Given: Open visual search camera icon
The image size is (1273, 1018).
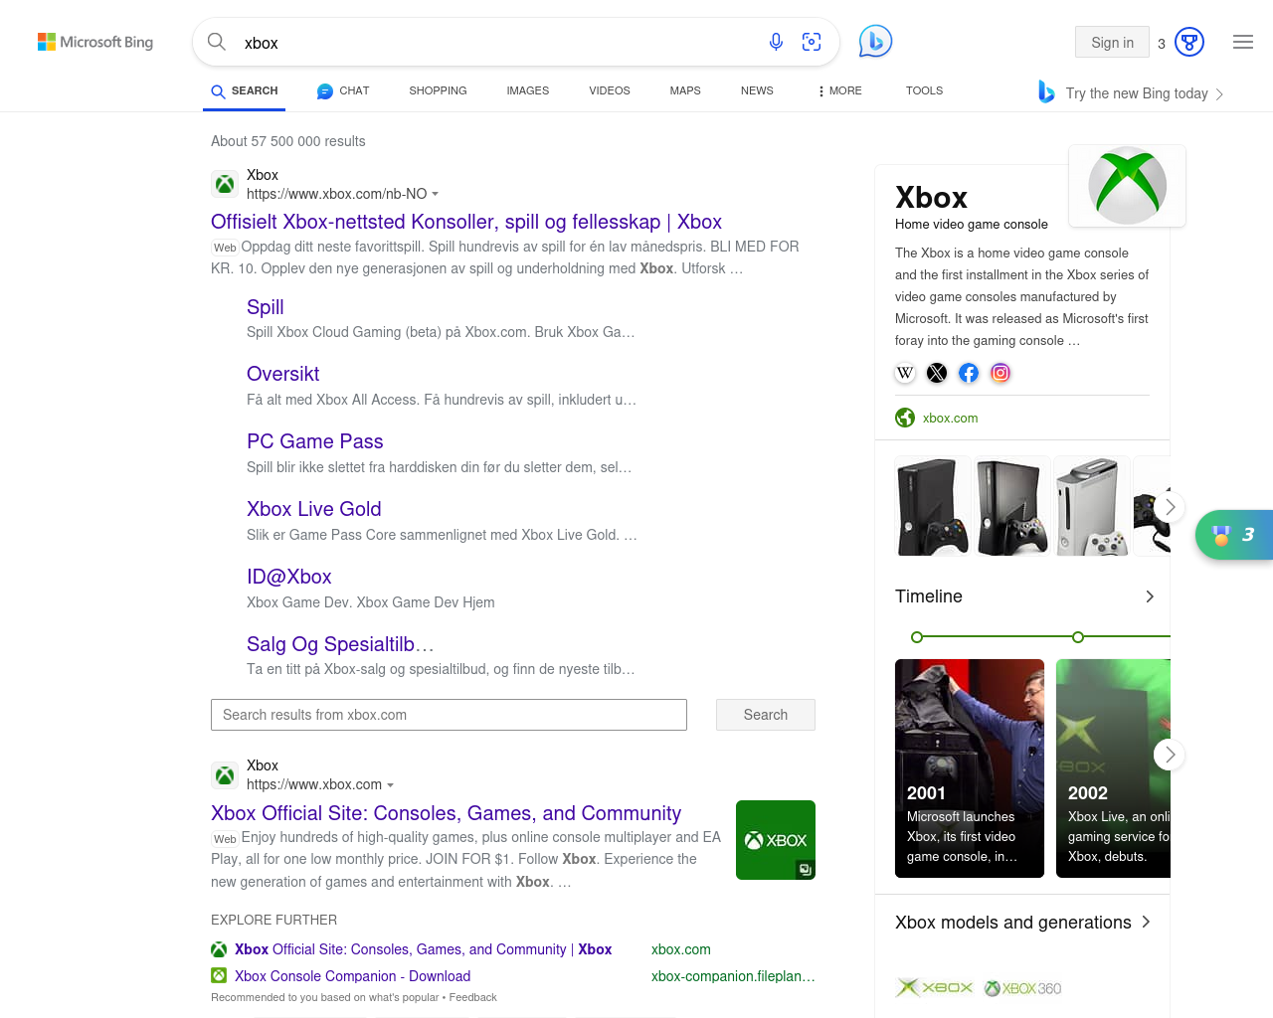Looking at the screenshot, I should [x=812, y=42].
